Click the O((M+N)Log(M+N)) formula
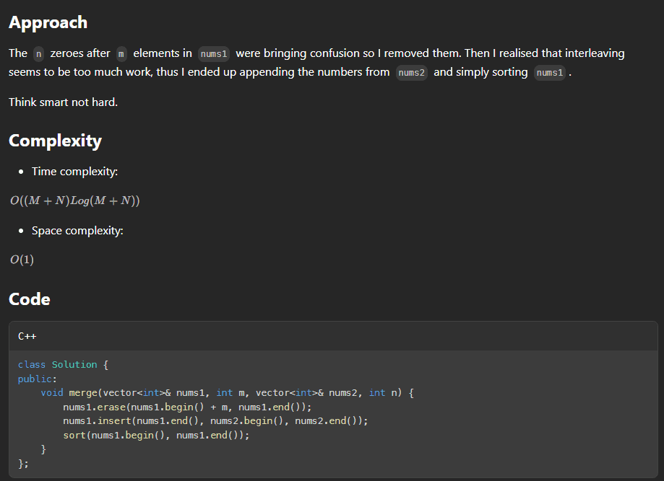The height and width of the screenshot is (481, 664). (74, 200)
